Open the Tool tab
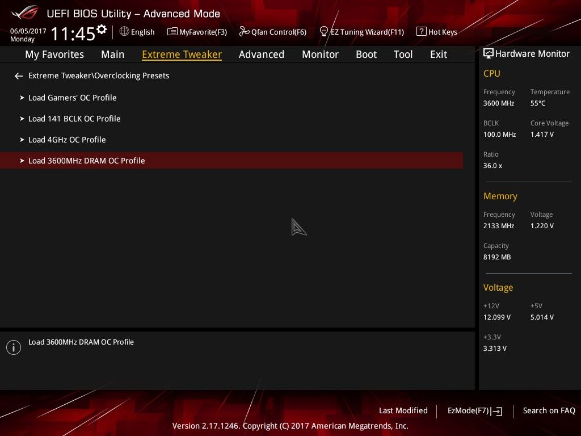This screenshot has width=581, height=436. coord(403,54)
